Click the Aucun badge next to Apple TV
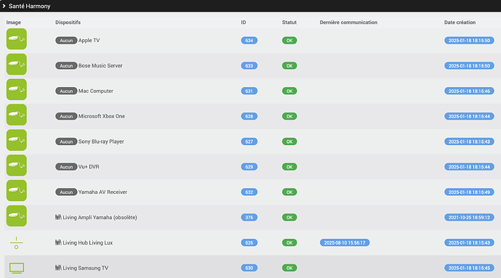501x278 pixels. 66,41
